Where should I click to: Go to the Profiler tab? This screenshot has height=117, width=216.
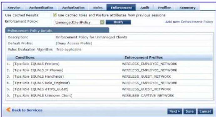click(164, 8)
